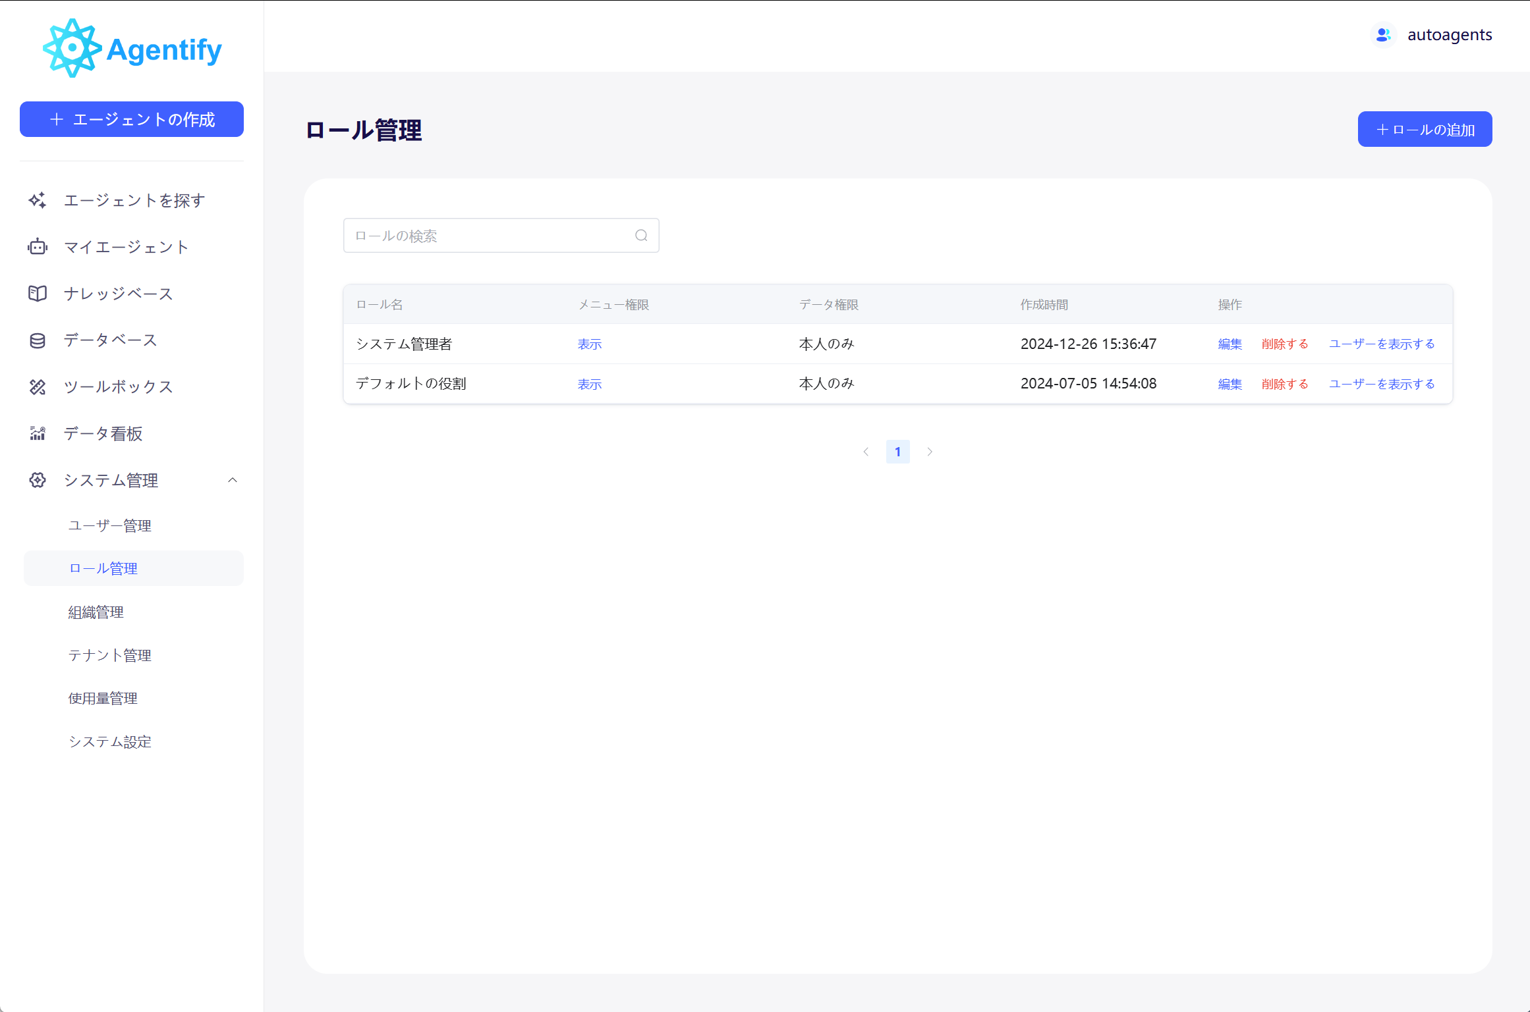Focus the ロールの検索 input field
The image size is (1530, 1012).
pos(488,236)
